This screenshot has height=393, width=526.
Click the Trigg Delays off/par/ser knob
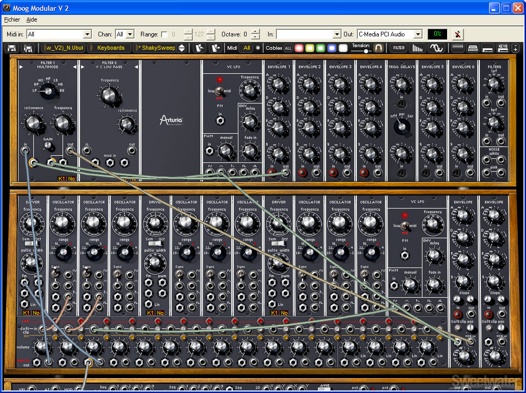tap(401, 127)
